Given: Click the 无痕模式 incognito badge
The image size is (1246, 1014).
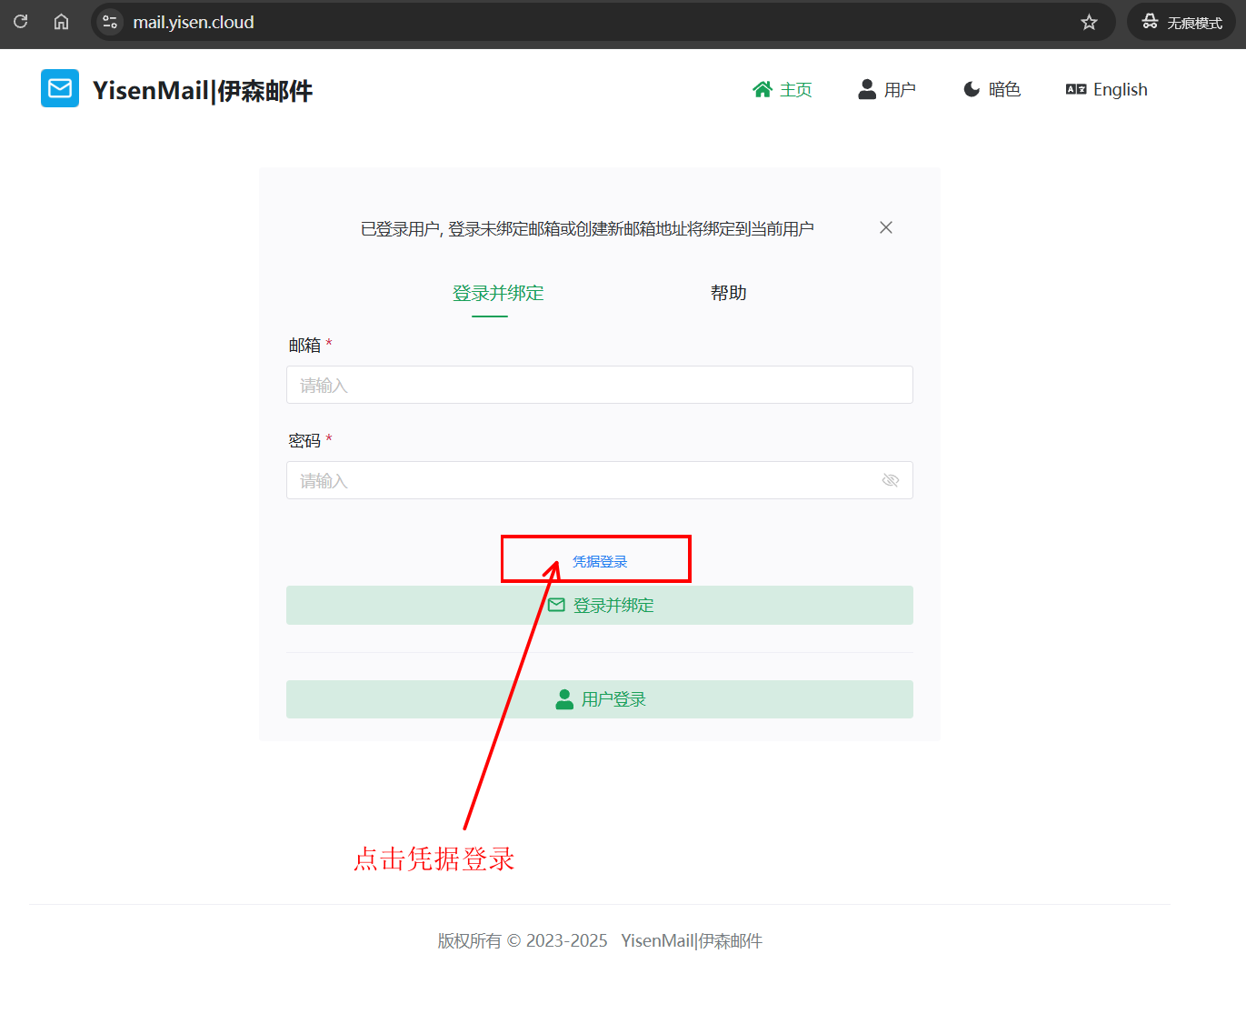Looking at the screenshot, I should tap(1181, 21).
